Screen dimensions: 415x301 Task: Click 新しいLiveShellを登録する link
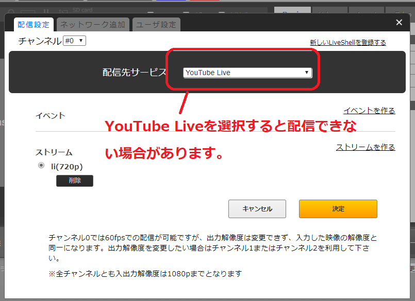(348, 42)
